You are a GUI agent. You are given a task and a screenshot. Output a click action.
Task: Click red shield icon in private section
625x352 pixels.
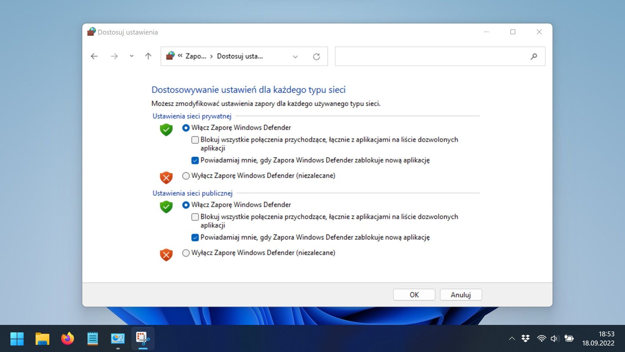point(166,178)
